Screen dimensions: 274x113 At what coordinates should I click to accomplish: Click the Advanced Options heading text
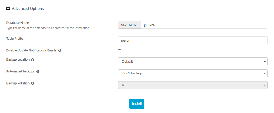[28, 9]
